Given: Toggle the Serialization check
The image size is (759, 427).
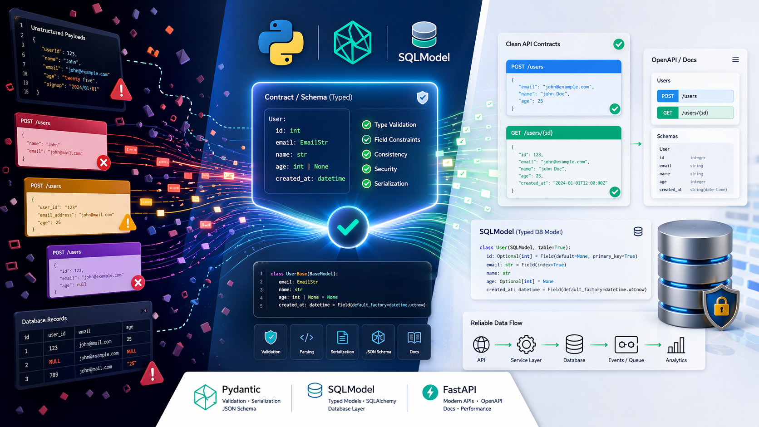Looking at the screenshot, I should tap(366, 184).
